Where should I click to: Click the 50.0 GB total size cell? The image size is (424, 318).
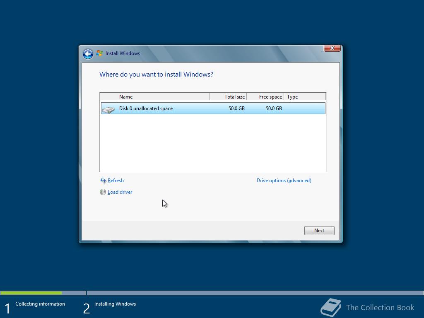pos(236,108)
